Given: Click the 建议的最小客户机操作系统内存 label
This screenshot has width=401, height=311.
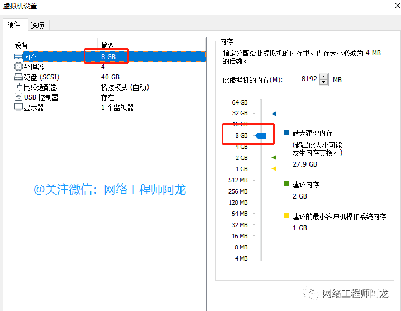Looking at the screenshot, I should tap(339, 216).
